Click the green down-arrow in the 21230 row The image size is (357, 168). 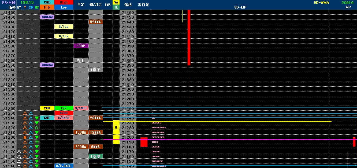tap(37, 123)
